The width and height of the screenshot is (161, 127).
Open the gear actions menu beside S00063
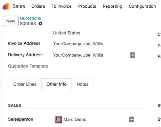40,24
